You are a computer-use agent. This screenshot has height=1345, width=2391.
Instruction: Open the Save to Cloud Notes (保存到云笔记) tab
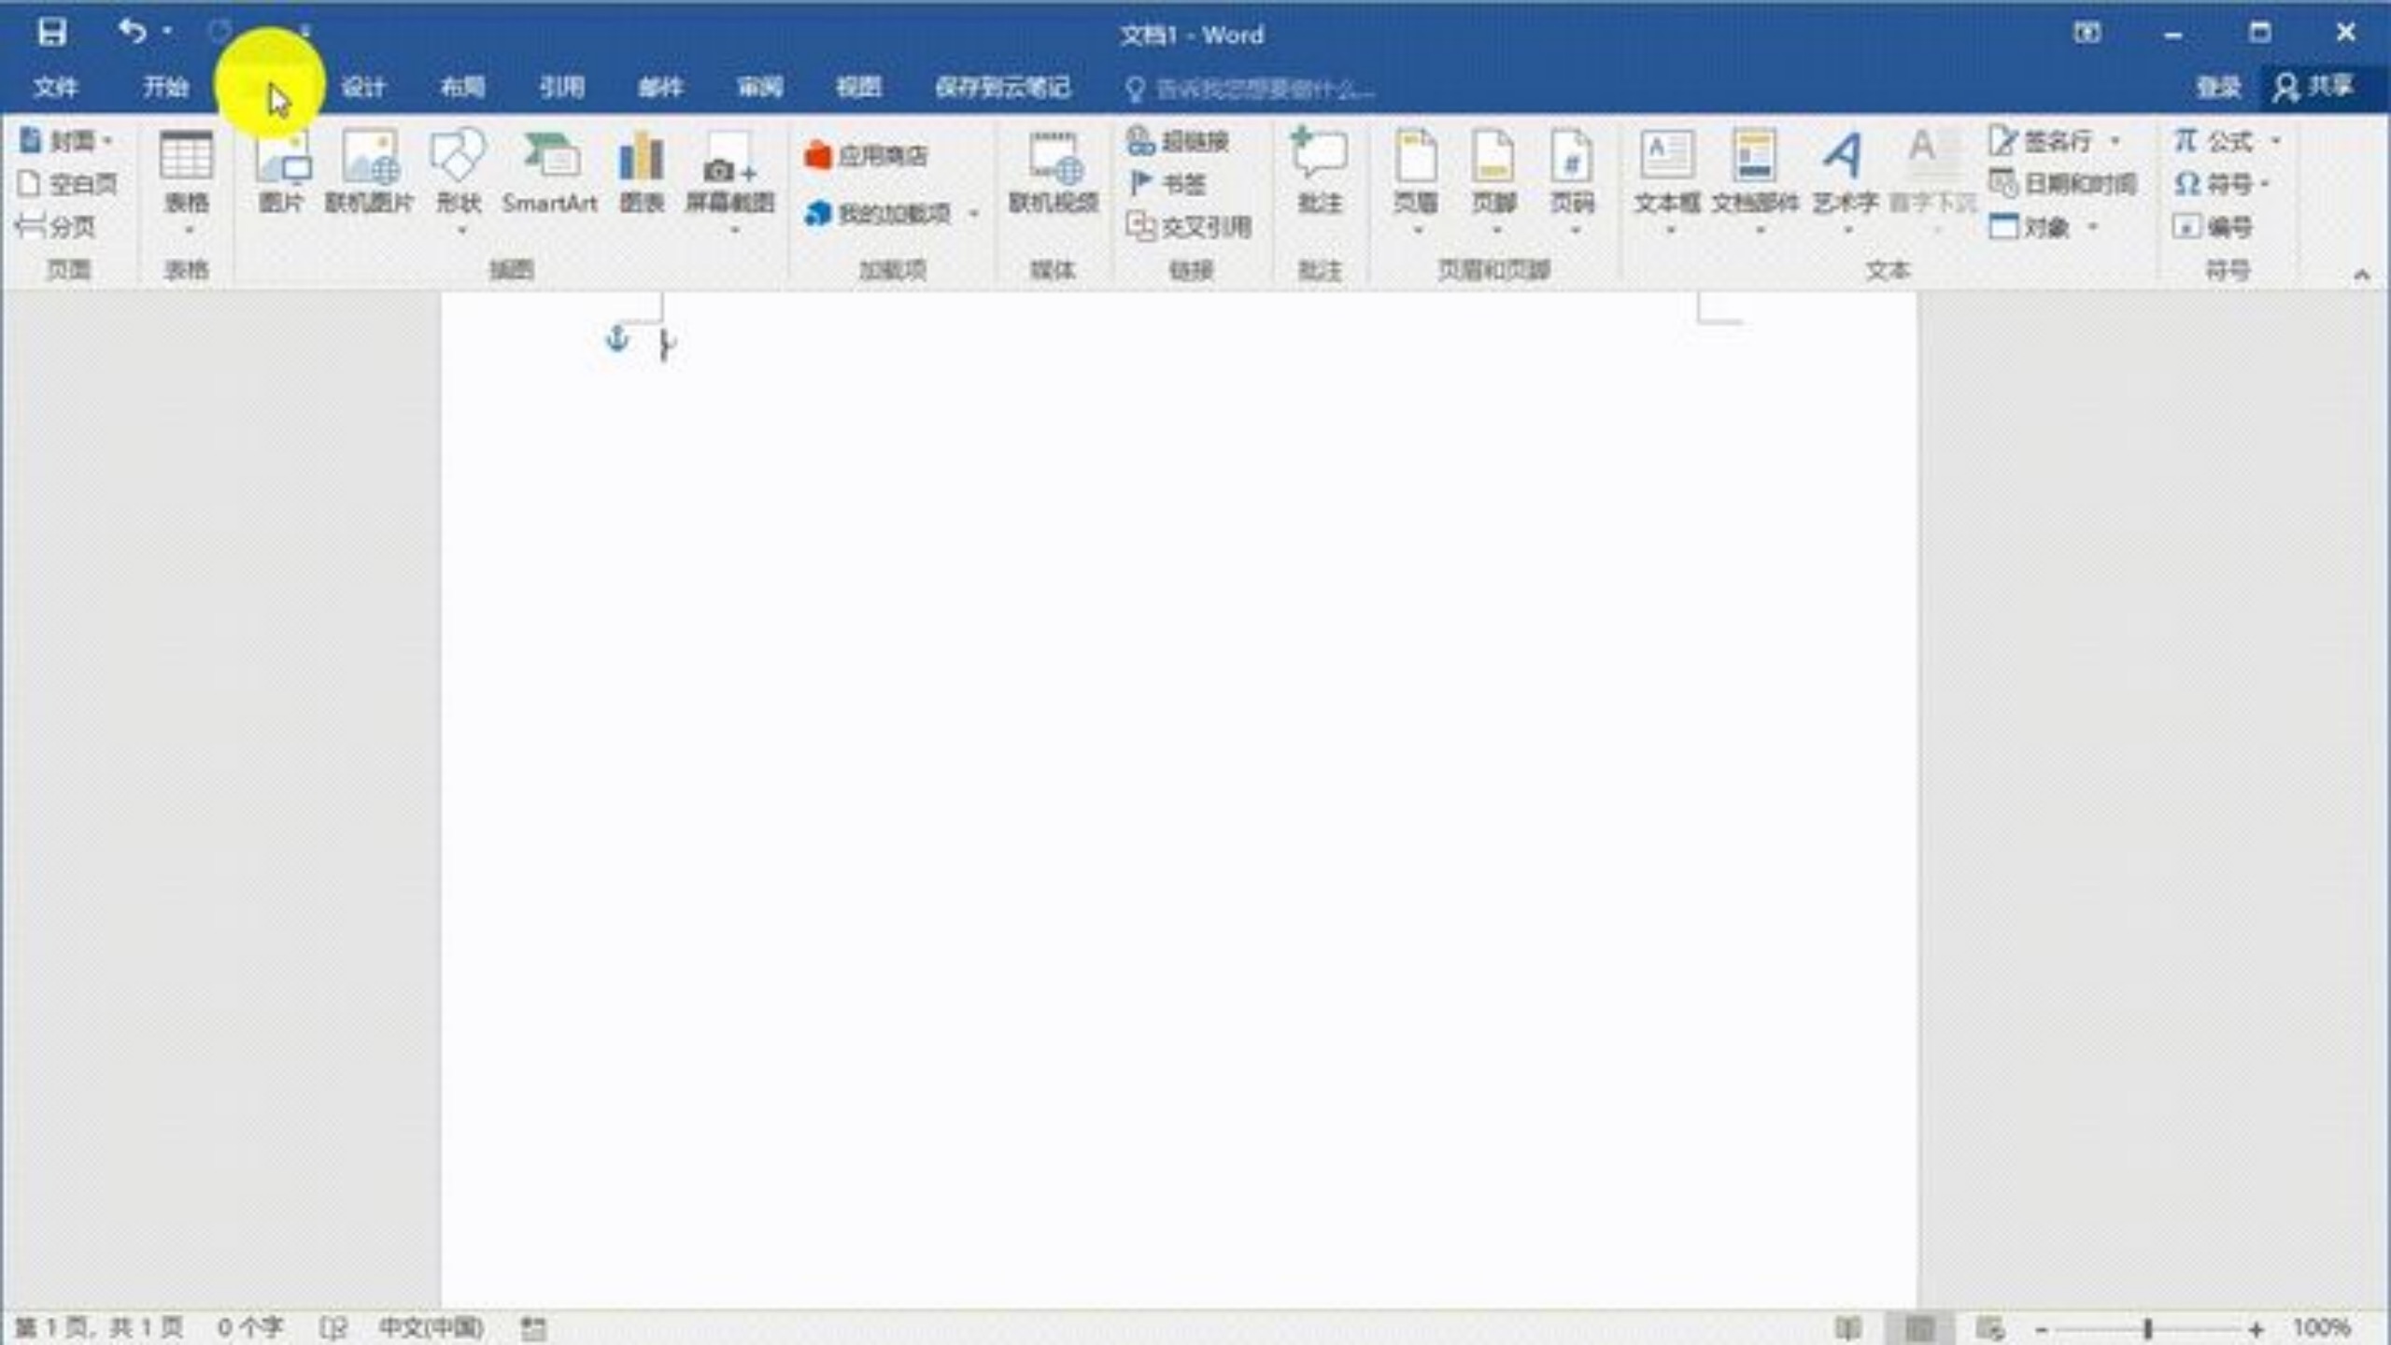1002,88
